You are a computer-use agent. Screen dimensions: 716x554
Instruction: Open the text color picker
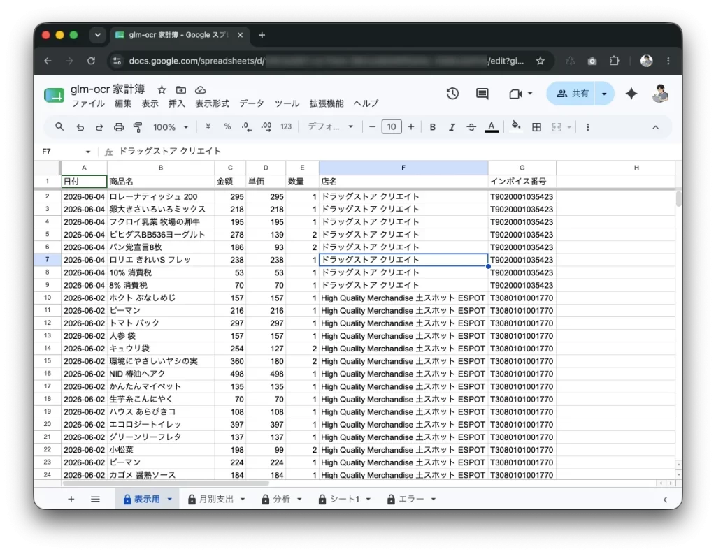pyautogui.click(x=492, y=127)
